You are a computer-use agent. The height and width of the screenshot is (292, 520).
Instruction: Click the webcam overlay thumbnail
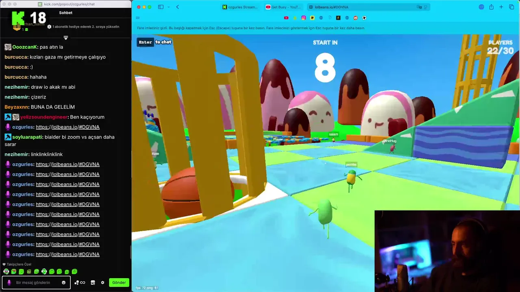(447, 251)
